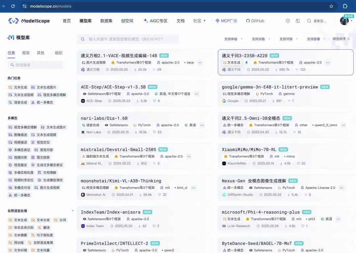Filter by 语音合成 under 热门任务
This screenshot has height=253, width=356.
[18, 102]
